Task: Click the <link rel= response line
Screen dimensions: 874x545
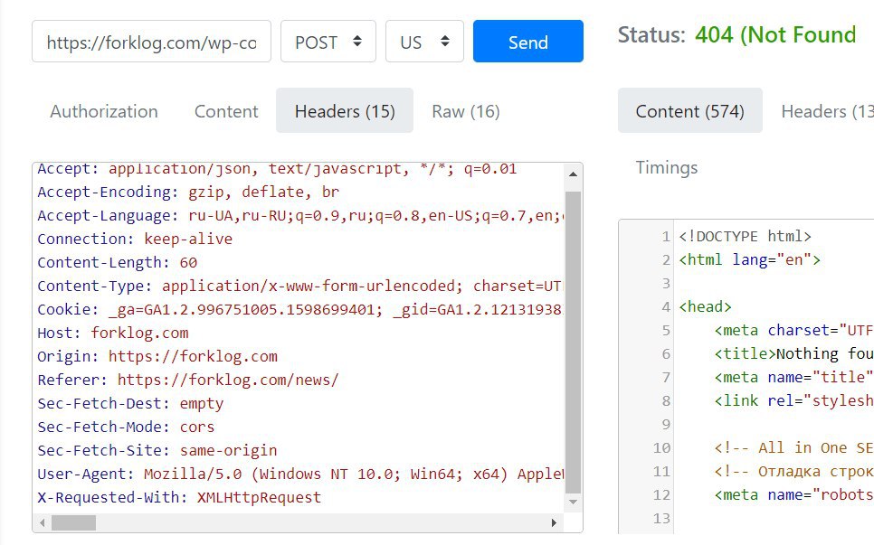Action: coord(793,400)
